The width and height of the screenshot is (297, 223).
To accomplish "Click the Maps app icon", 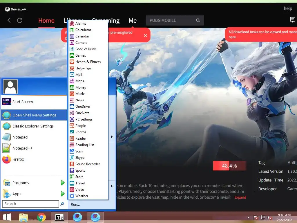I will pyautogui.click(x=72, y=81).
